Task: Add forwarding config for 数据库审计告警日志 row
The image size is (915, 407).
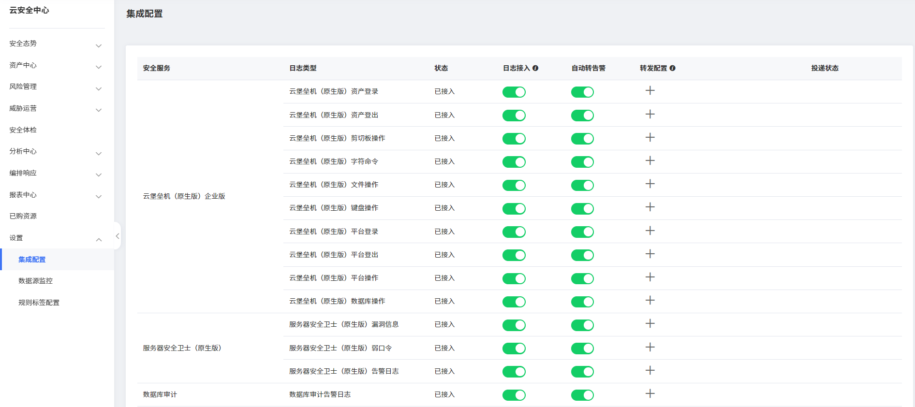Action: point(650,393)
